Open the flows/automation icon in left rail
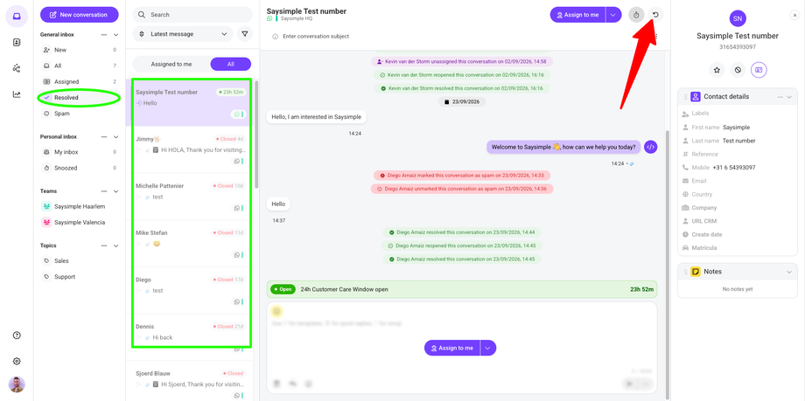The image size is (805, 401). click(x=17, y=68)
